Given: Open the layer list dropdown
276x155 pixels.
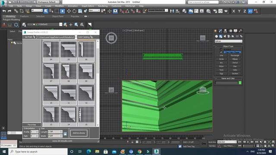Looking at the screenshot, I should click(44, 25).
